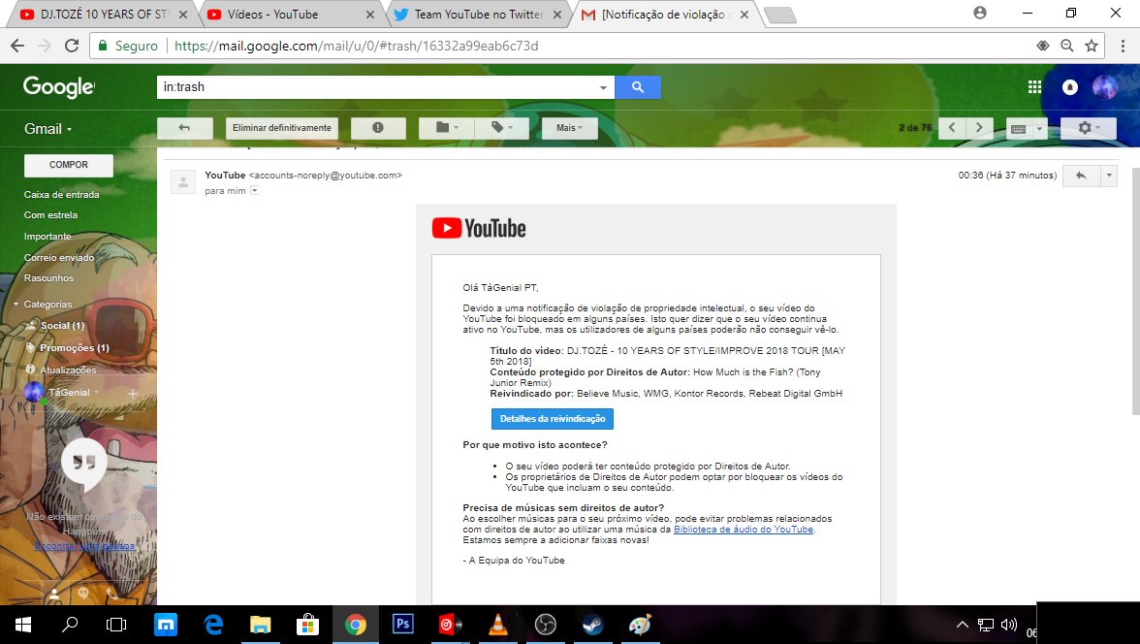Report spam with the exclamation icon
The height and width of the screenshot is (644, 1140).
[x=378, y=128]
